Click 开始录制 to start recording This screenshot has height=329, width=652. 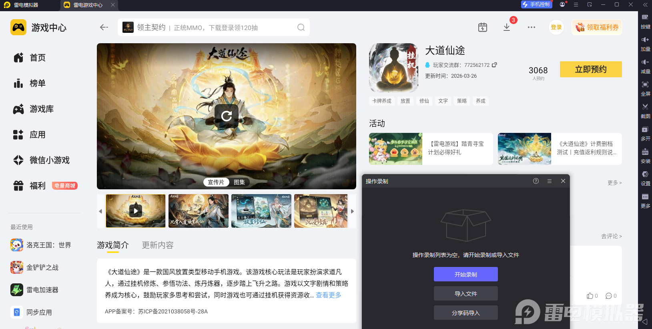466,274
